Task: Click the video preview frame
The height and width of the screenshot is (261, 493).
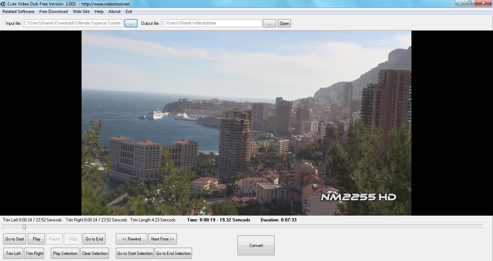Action: pos(247,123)
